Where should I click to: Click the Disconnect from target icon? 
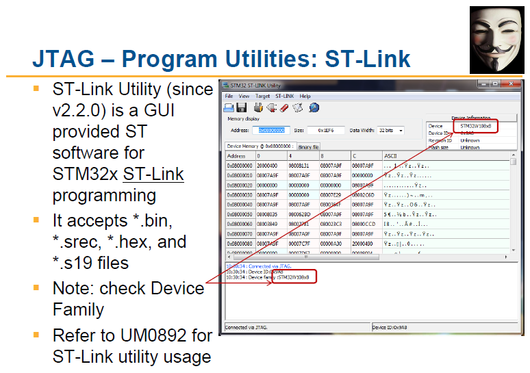click(x=271, y=107)
